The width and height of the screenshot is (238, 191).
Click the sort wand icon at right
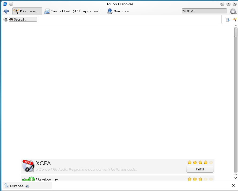pyautogui.click(x=235, y=20)
